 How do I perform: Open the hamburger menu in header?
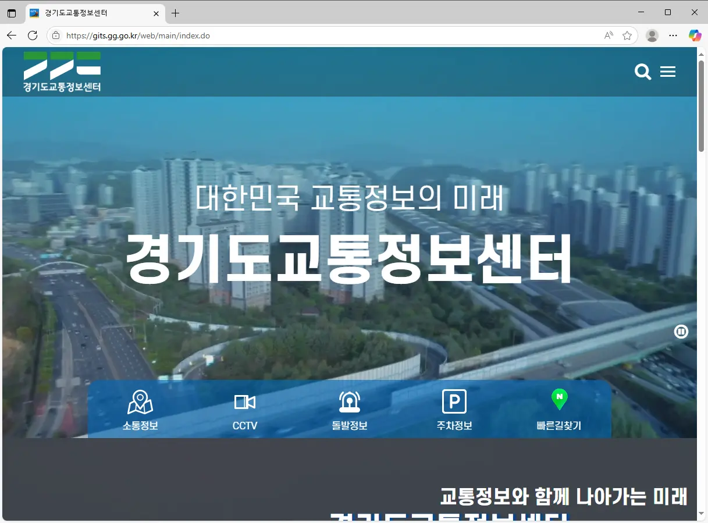tap(668, 72)
